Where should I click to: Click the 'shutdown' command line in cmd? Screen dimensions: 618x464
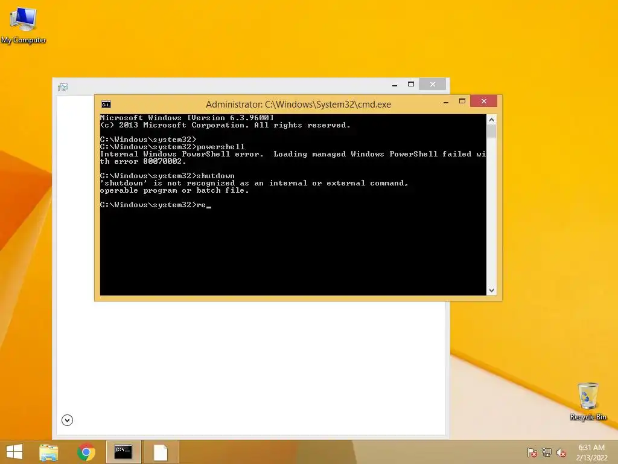coord(167,176)
